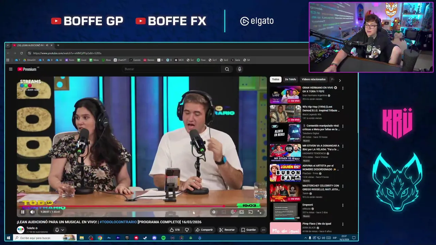Viewport: 436px width, 245px height.
Task: Like the video with 578 likes
Action: [175, 230]
